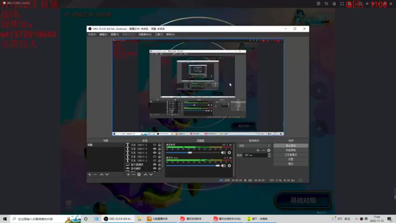Open the 文件(F) menu
The height and width of the screenshot is (223, 396).
point(92,34)
